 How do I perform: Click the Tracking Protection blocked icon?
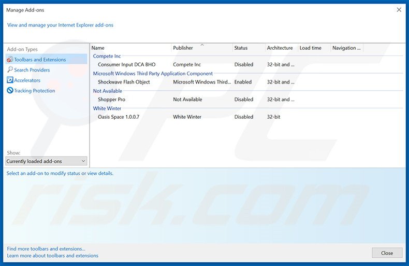pyautogui.click(x=10, y=91)
